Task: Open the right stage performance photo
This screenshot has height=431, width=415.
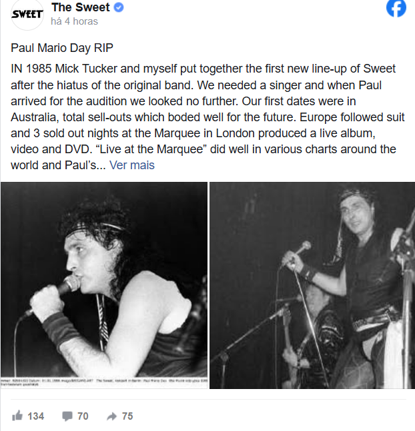Action: coord(312,285)
